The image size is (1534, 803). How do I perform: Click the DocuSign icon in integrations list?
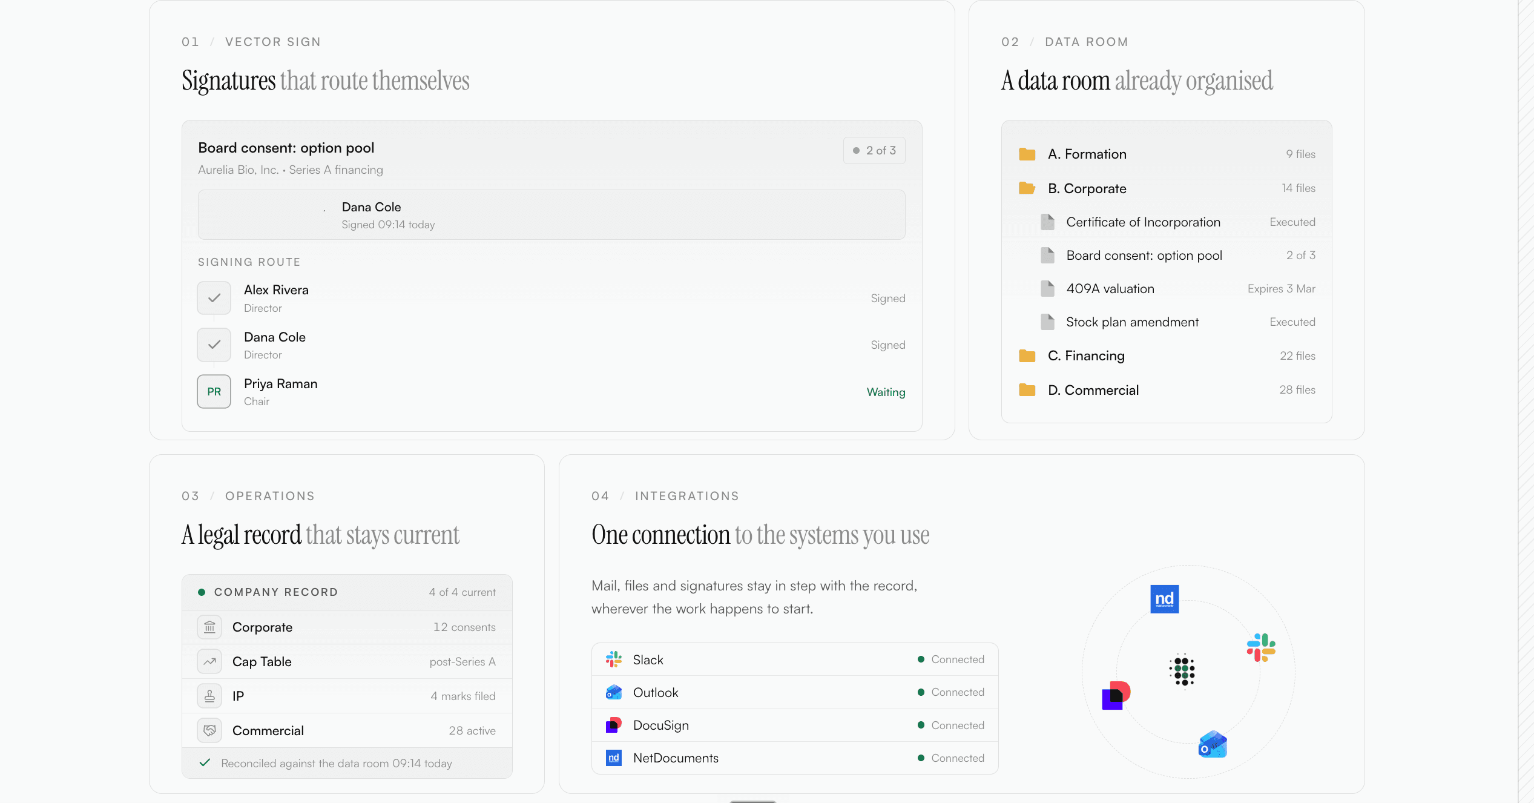click(614, 725)
